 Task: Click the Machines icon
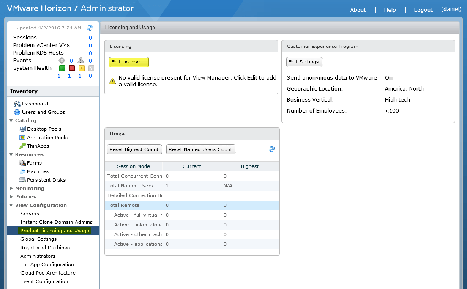[x=22, y=171]
